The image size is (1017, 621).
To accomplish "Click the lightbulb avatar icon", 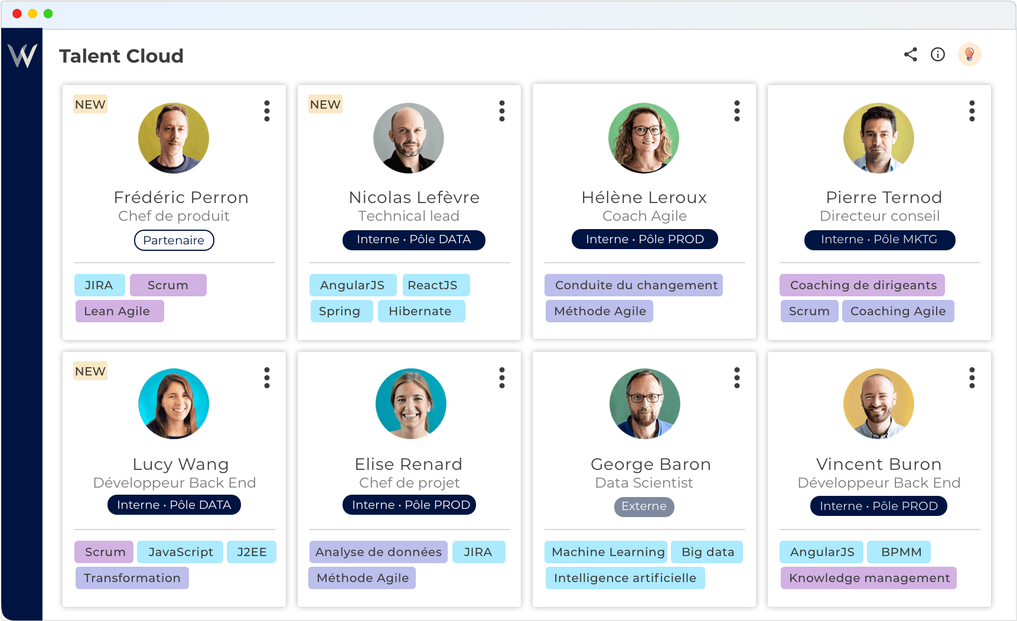I will [969, 55].
